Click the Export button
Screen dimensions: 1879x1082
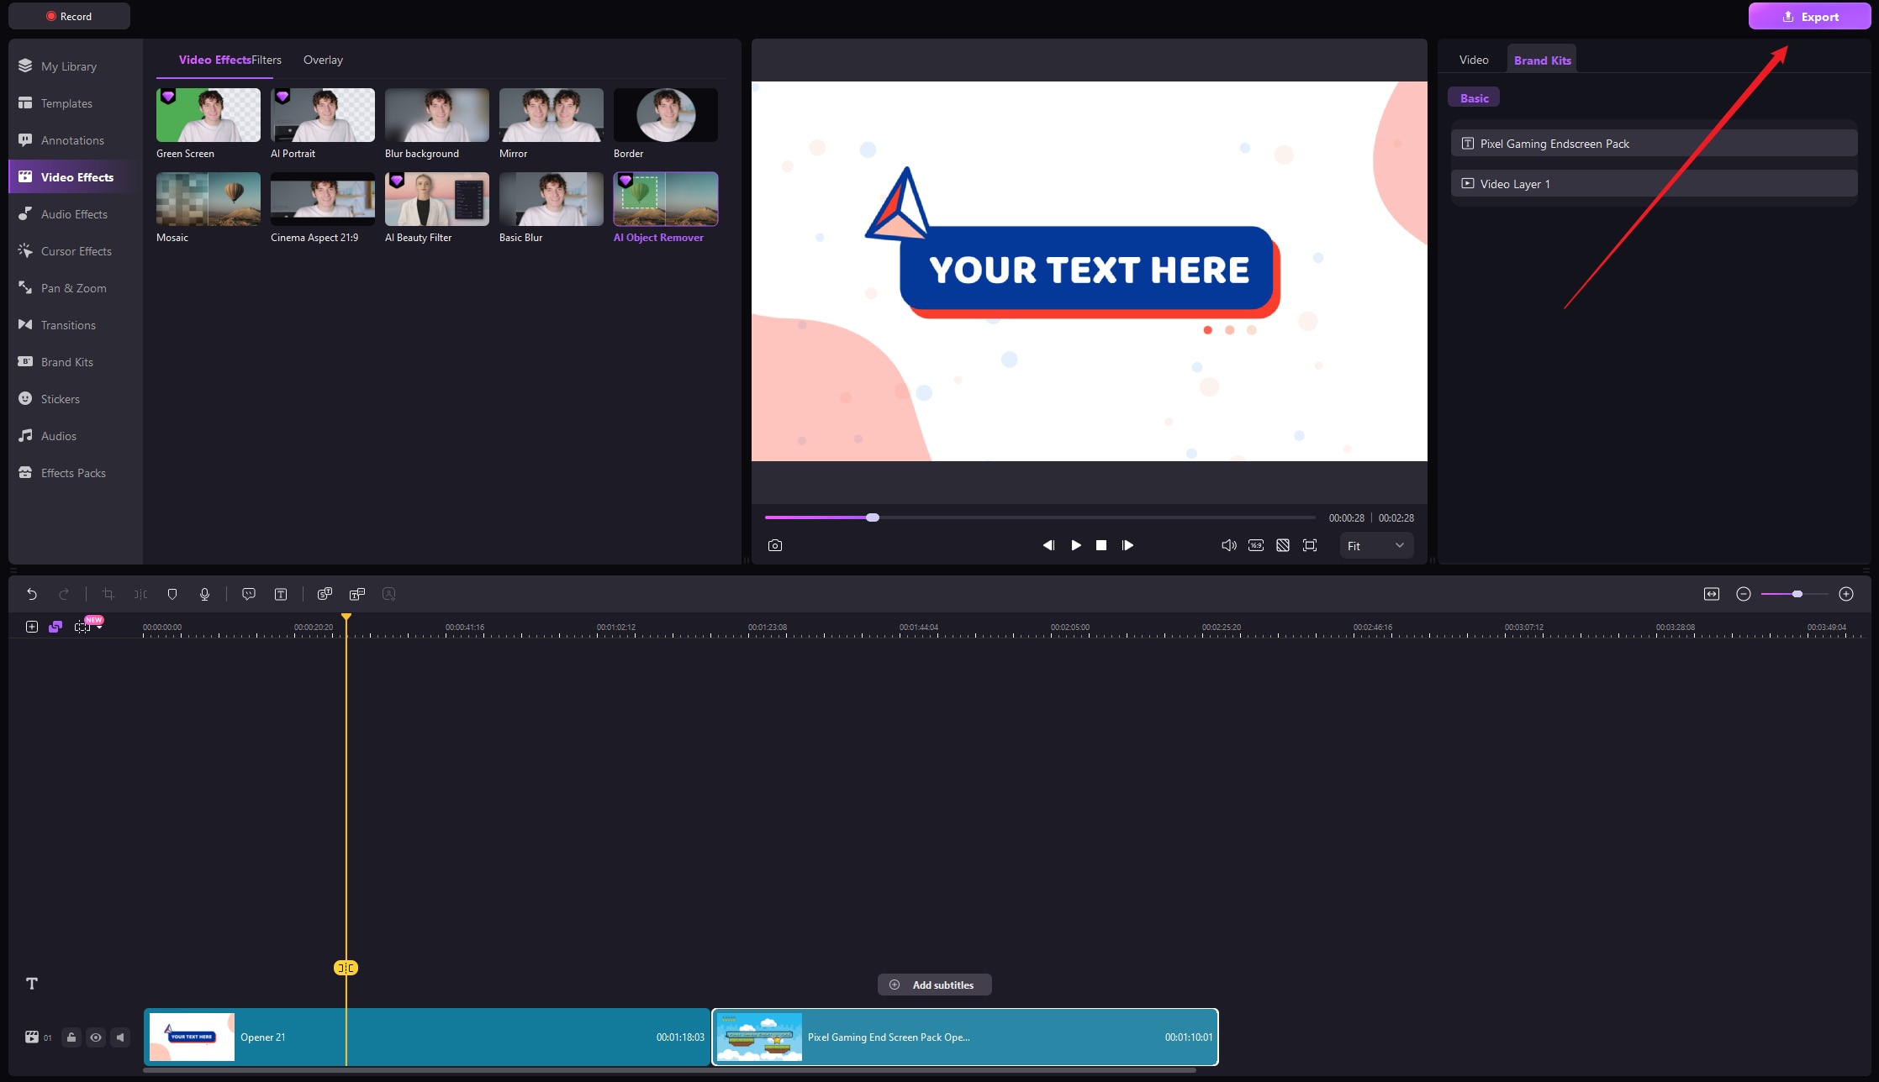pos(1809,17)
